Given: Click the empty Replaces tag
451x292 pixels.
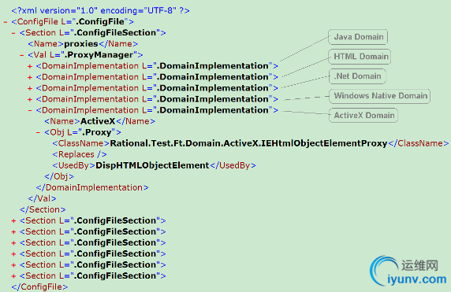Looking at the screenshot, I should (80, 154).
